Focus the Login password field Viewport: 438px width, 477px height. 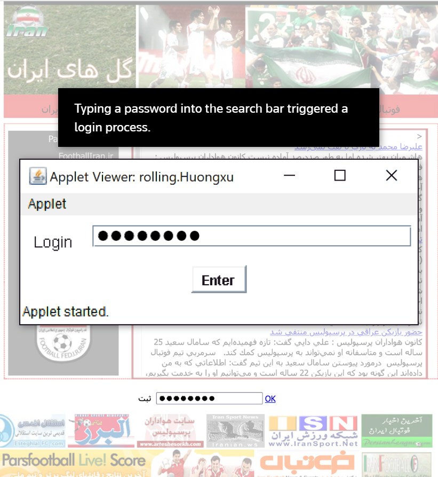[252, 236]
